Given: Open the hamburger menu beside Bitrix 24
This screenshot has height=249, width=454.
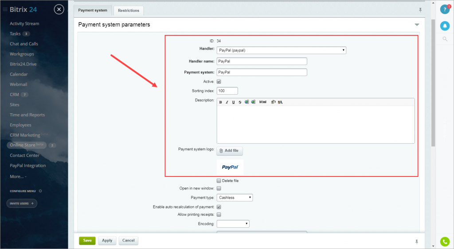Looking at the screenshot, I should 5,10.
